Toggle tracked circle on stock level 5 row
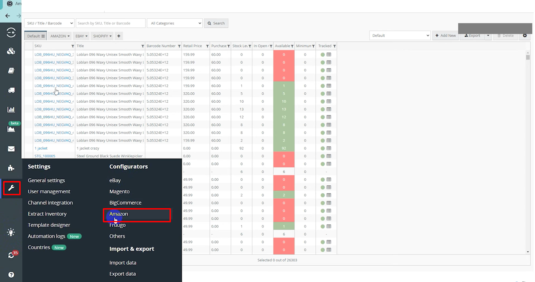Screen dimensions: 535x282 [323, 94]
